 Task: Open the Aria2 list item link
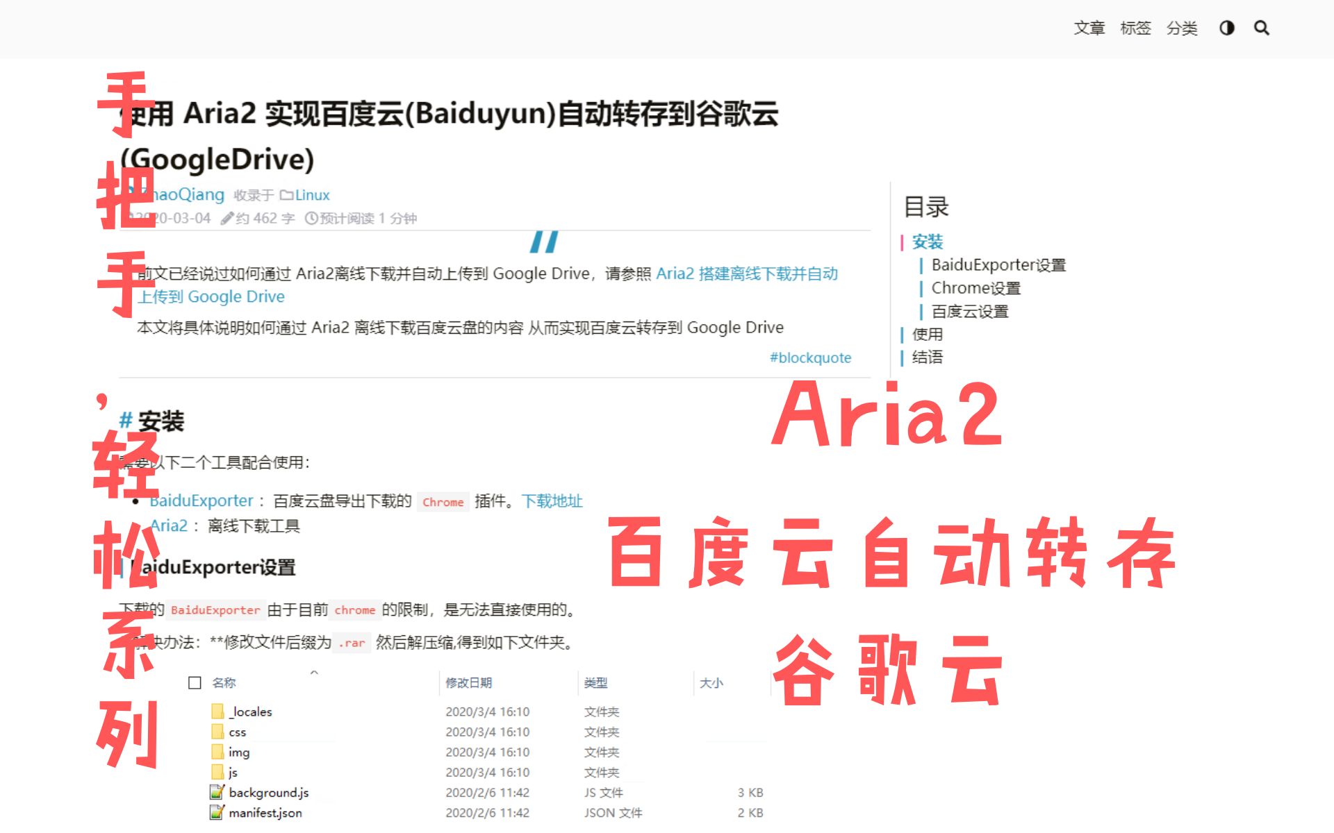click(169, 525)
